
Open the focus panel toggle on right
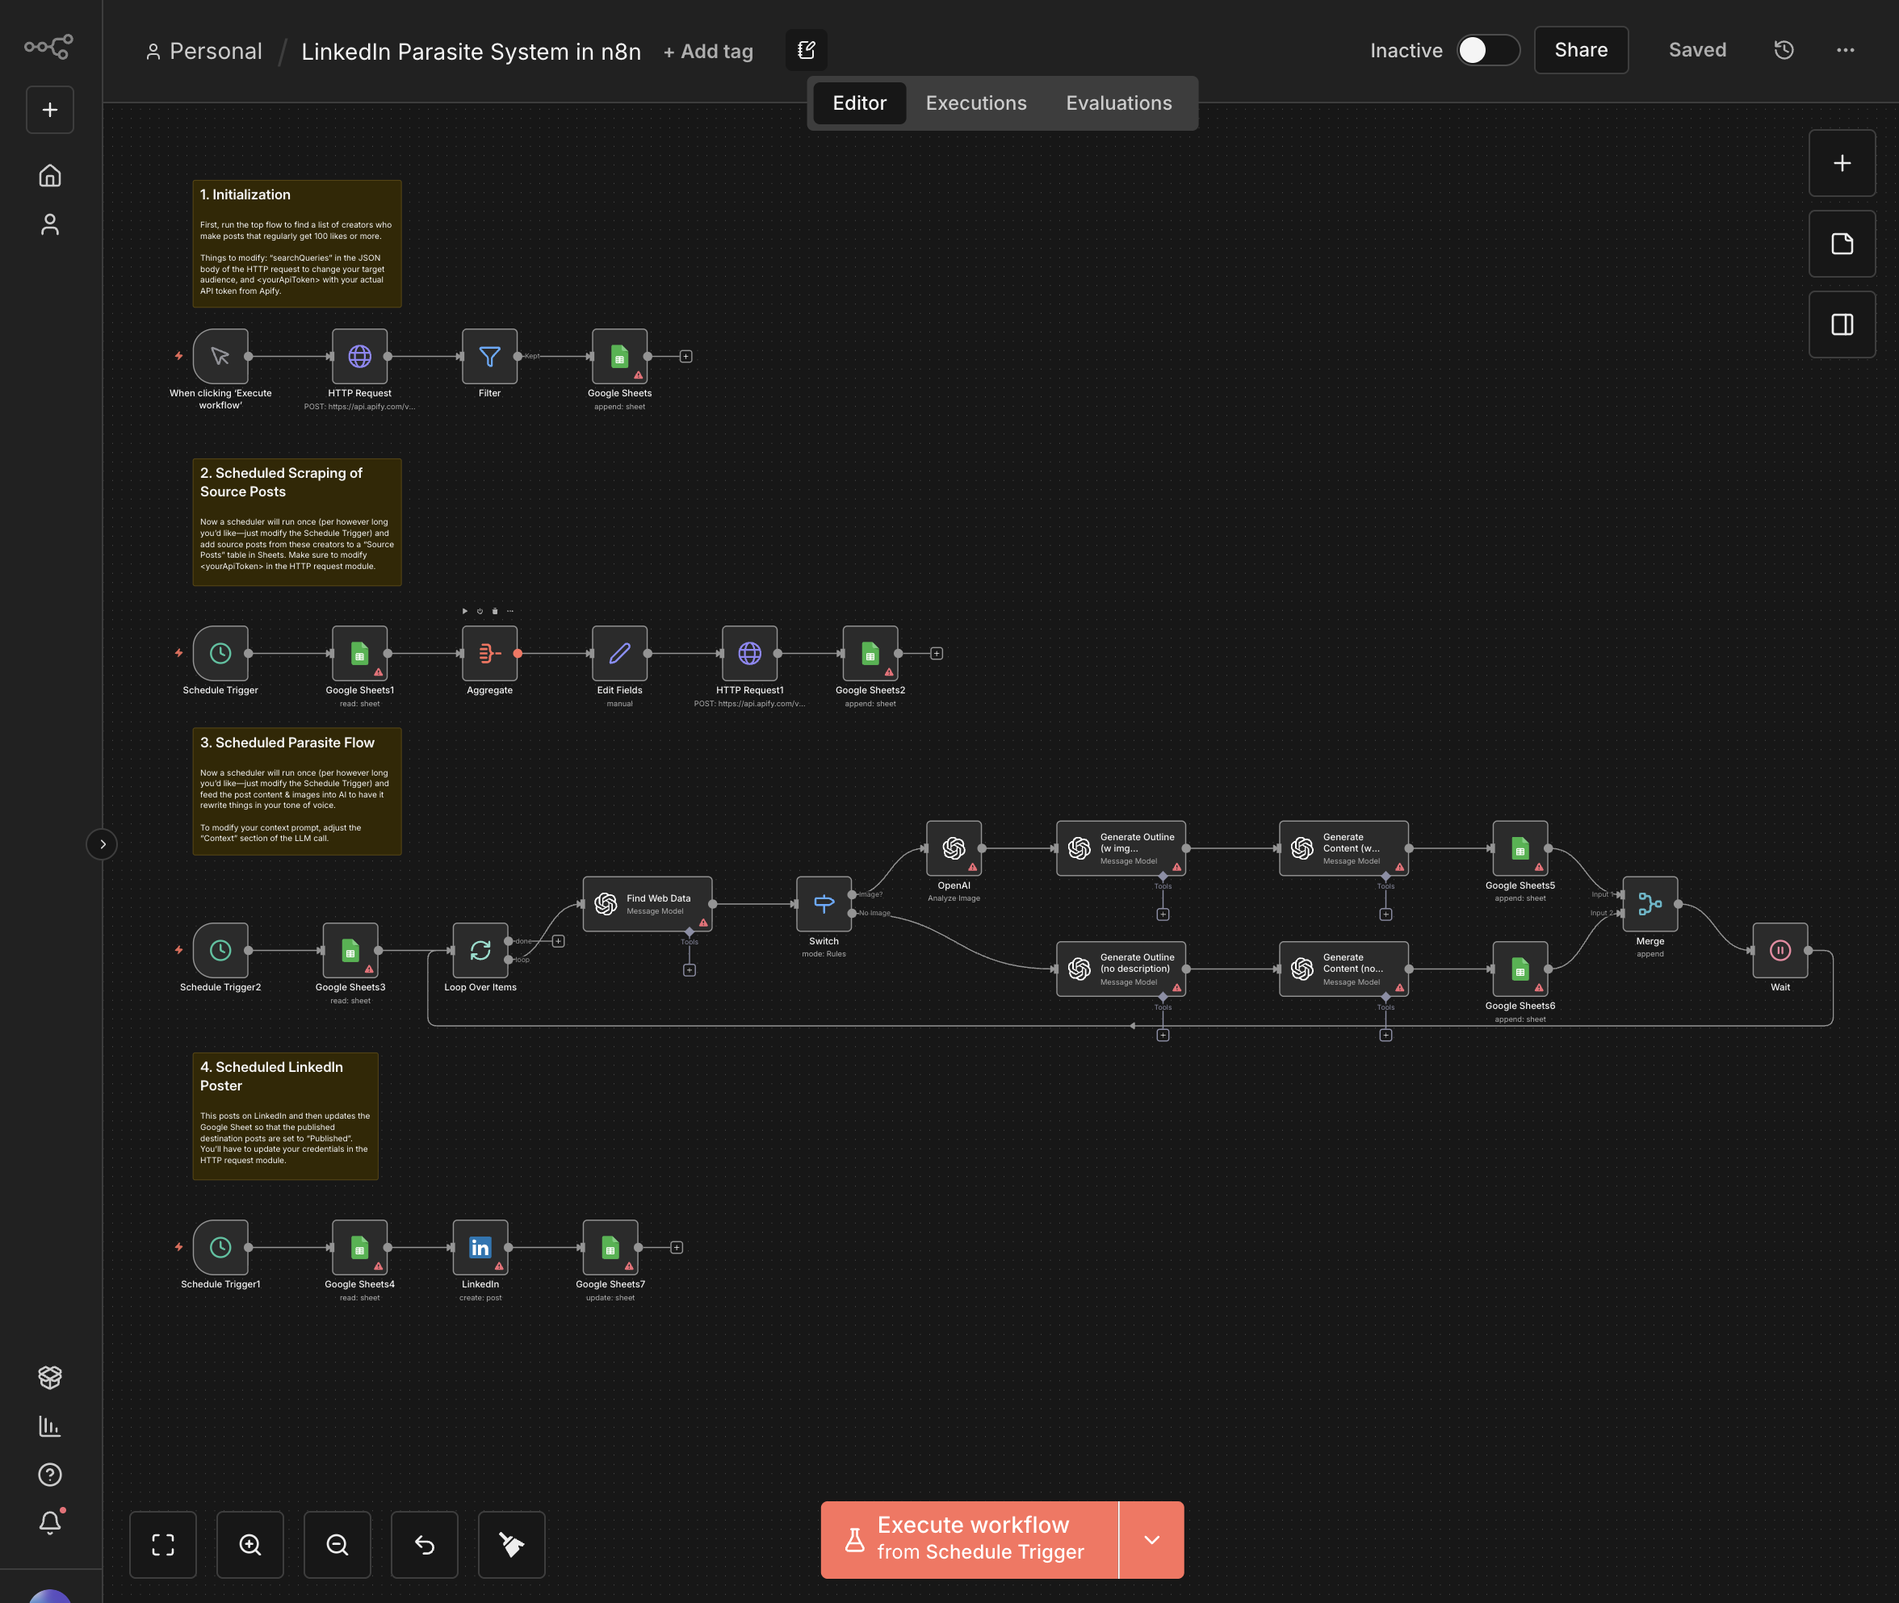click(x=1842, y=324)
